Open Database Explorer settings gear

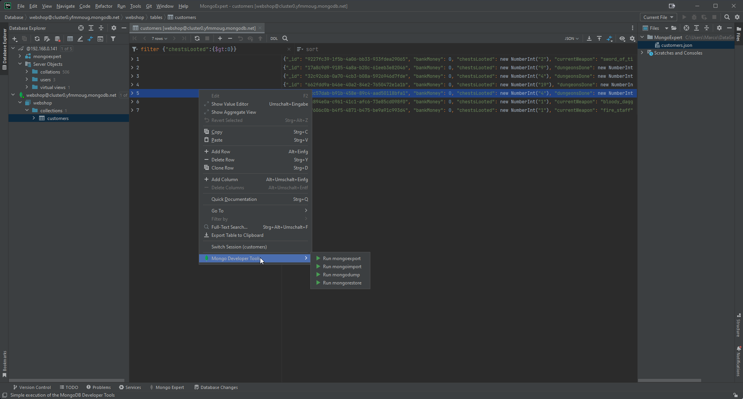point(114,28)
